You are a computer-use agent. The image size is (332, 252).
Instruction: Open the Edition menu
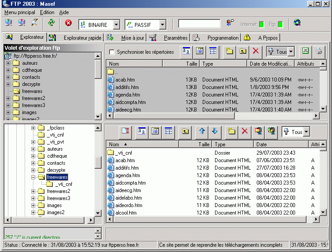tap(47, 12)
